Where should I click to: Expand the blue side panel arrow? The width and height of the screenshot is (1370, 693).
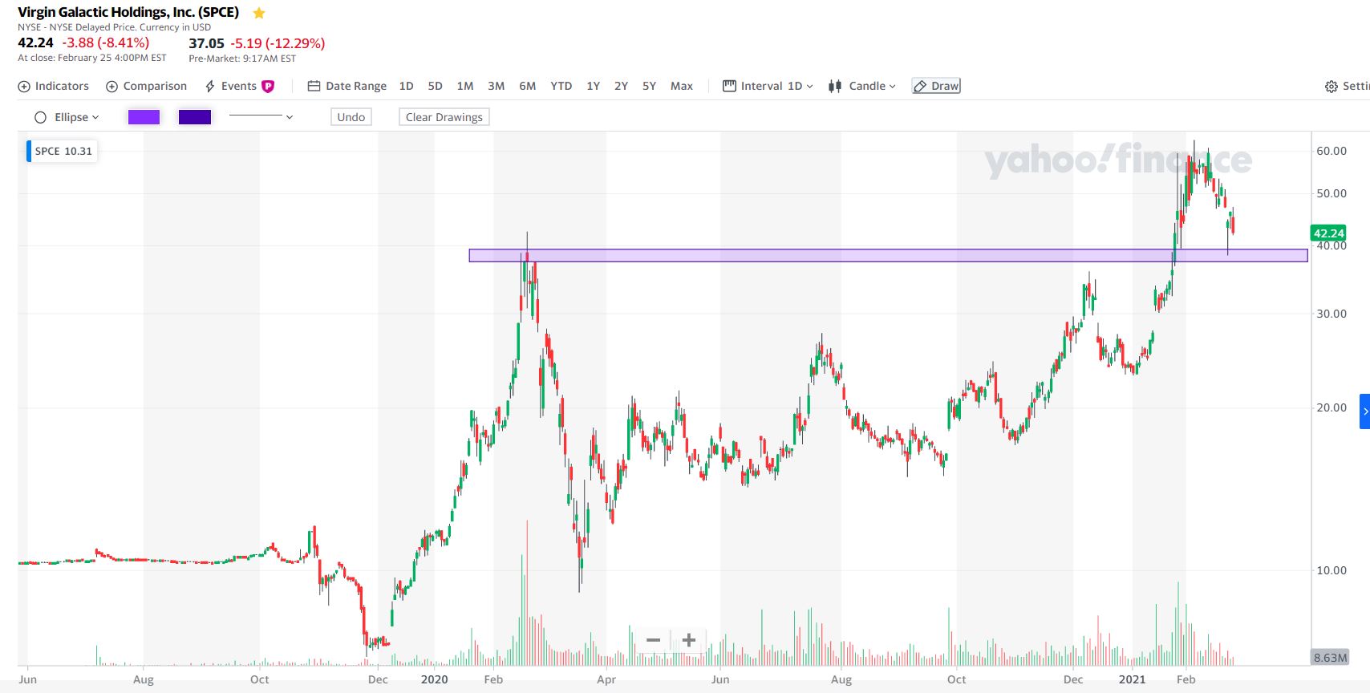click(x=1364, y=411)
